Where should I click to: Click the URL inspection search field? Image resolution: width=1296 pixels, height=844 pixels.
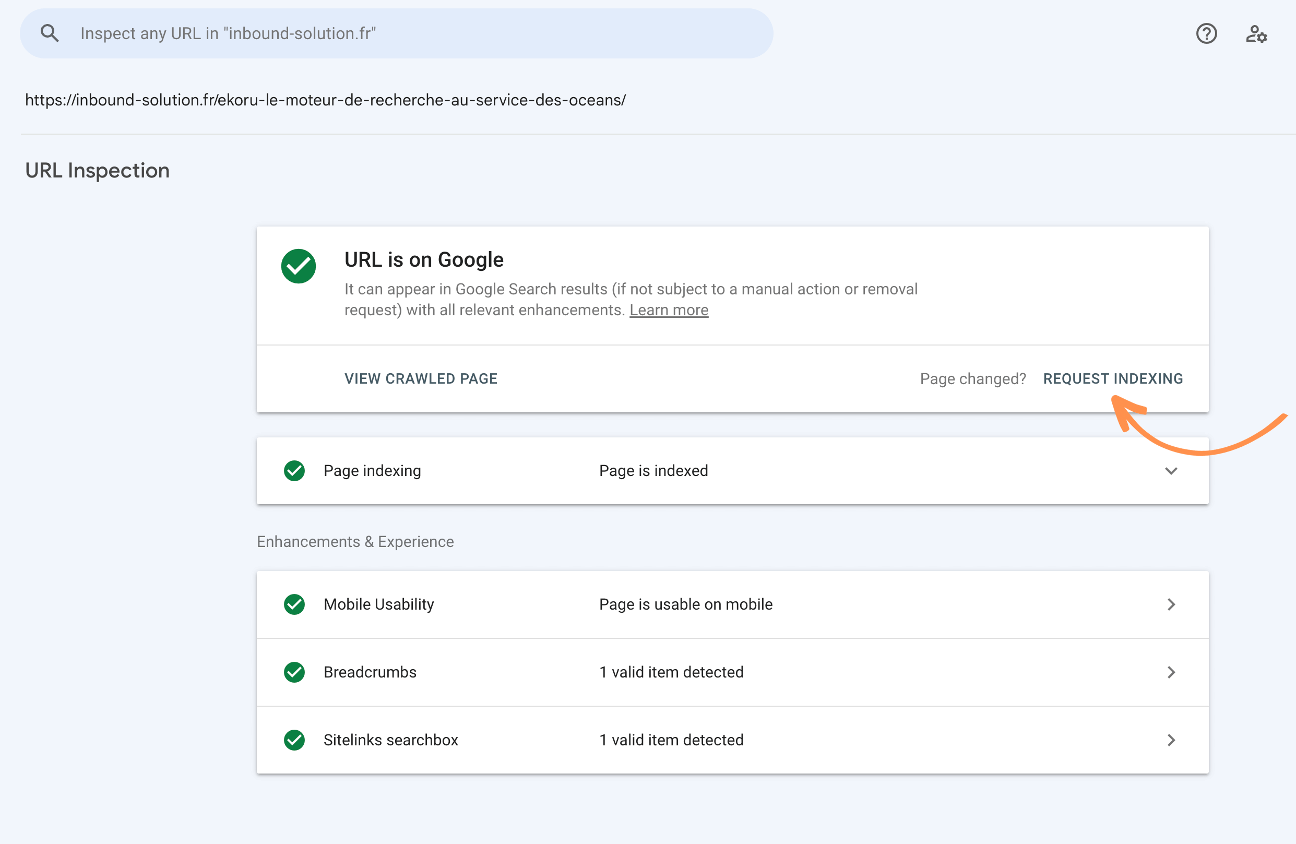coord(397,33)
